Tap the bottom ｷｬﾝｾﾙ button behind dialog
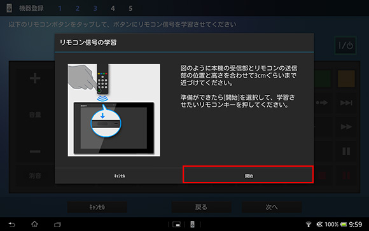Image resolution: width=369 pixels, height=231 pixels. [97, 207]
